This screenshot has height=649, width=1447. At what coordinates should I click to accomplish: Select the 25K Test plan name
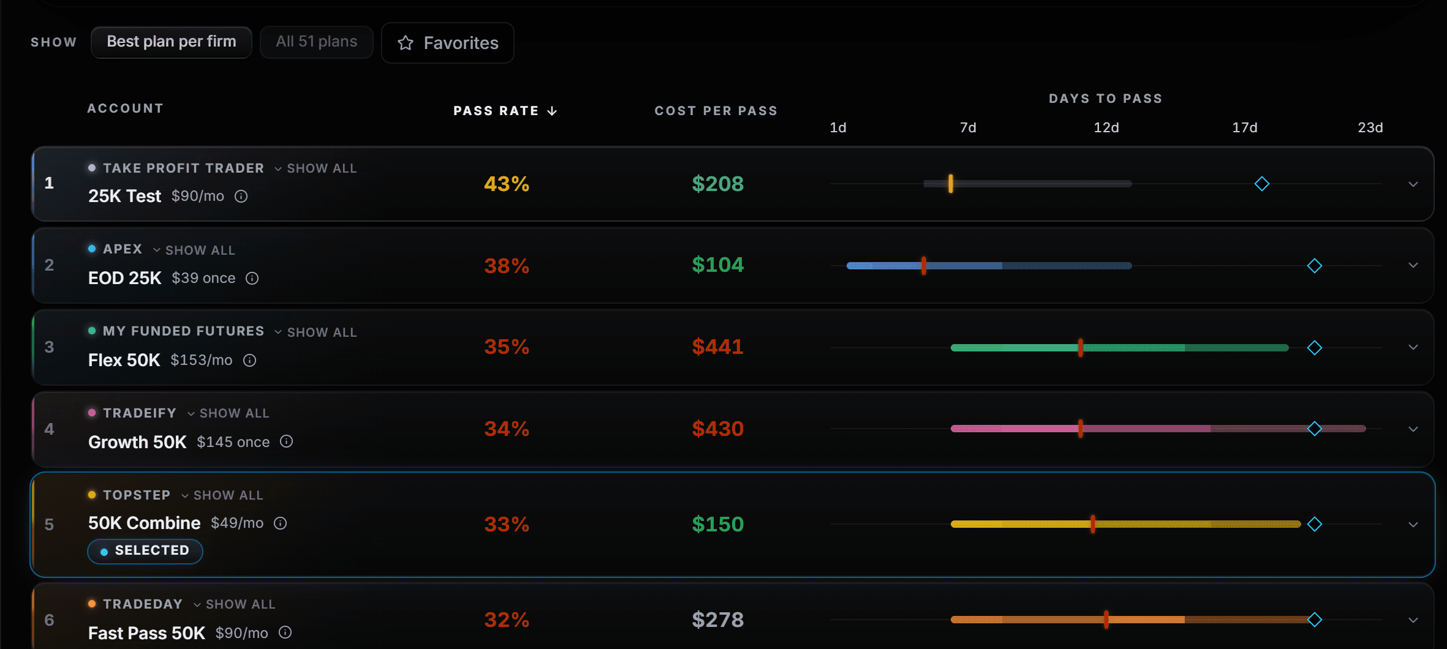125,196
